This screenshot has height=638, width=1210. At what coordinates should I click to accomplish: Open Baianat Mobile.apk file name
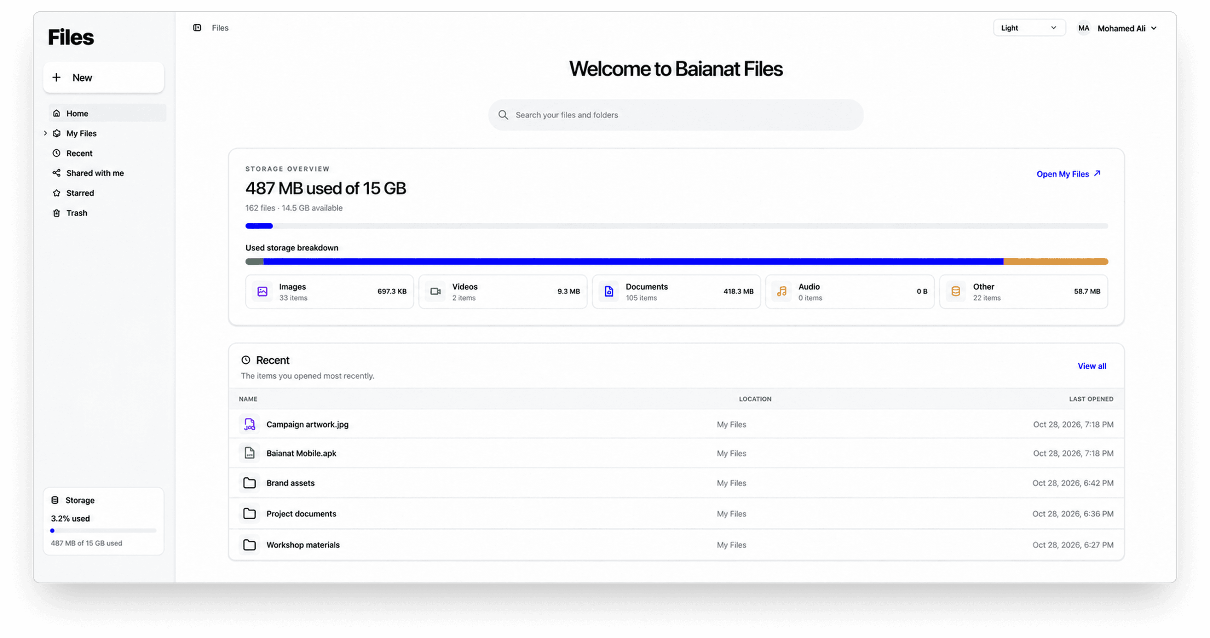pos(301,453)
